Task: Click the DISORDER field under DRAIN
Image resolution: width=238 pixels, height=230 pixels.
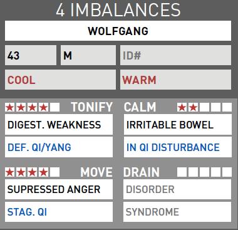Action: click(177, 189)
